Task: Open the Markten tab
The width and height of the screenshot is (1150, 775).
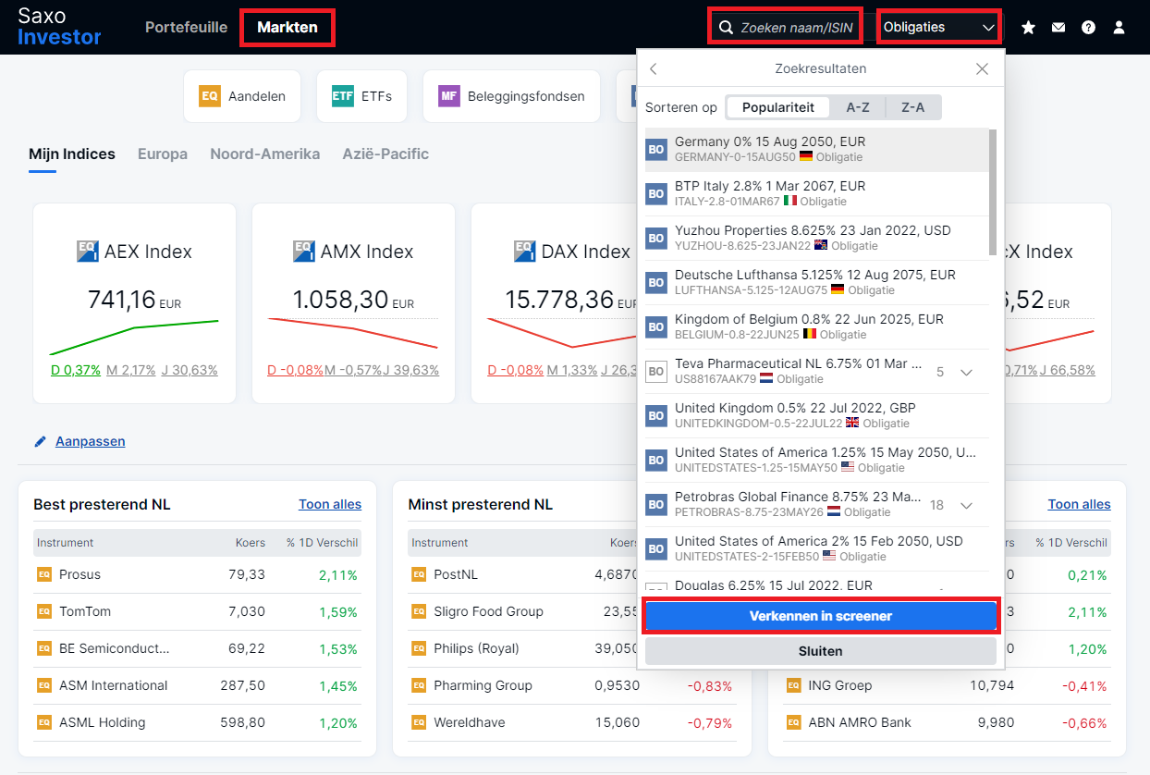Action: [x=287, y=27]
